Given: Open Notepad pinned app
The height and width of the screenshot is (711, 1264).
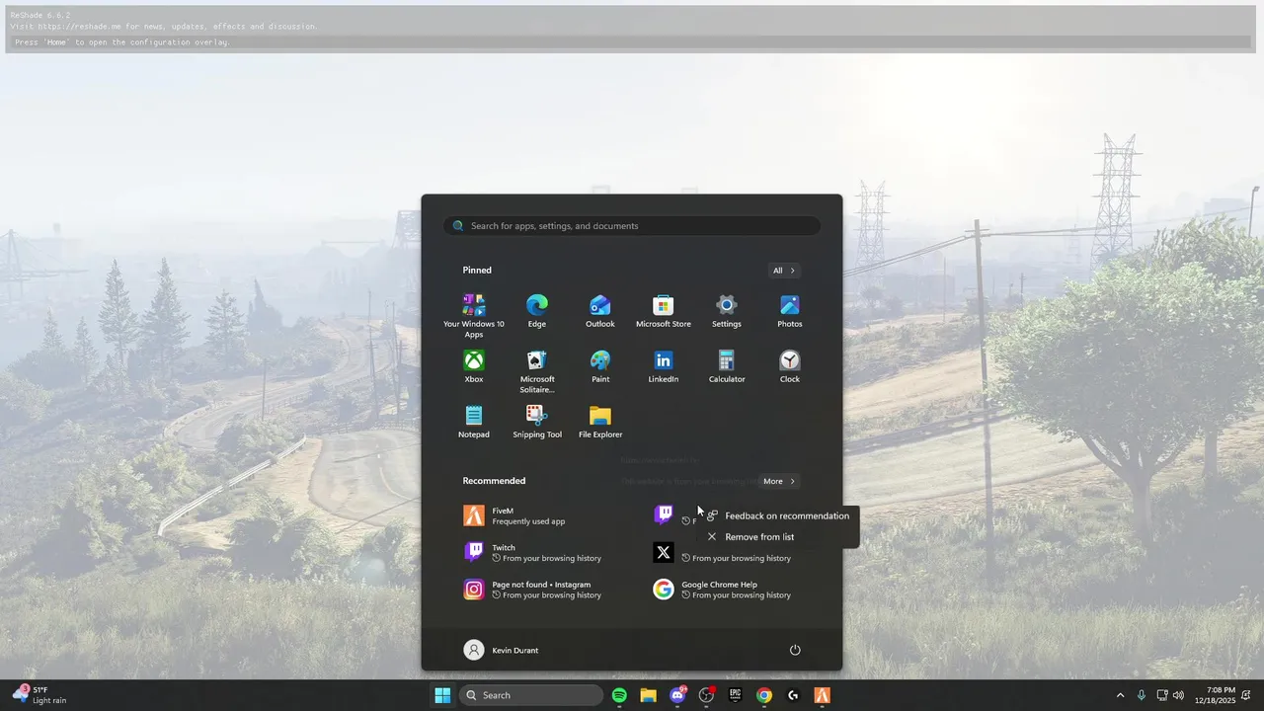Looking at the screenshot, I should tap(474, 422).
